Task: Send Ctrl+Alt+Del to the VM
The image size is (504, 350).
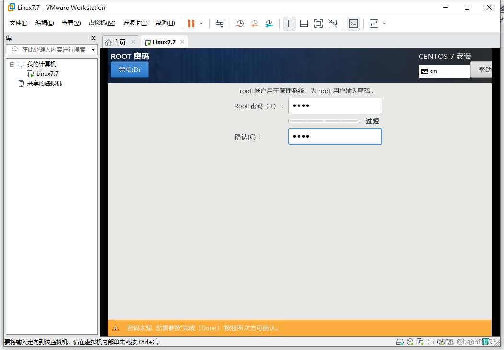Action: pyautogui.click(x=220, y=23)
